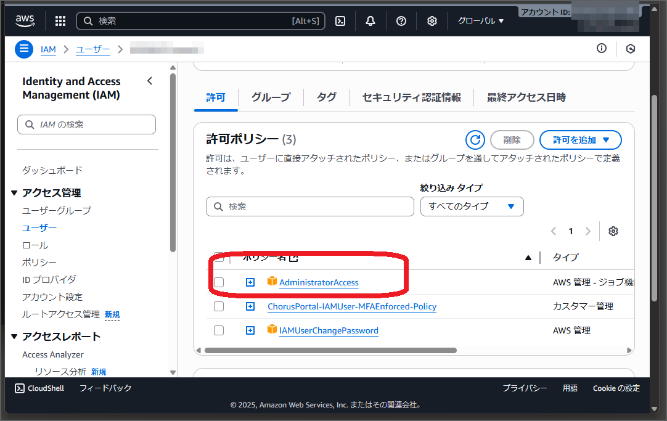
Task: Toggle the blue hamburger side navigation button
Action: [x=24, y=49]
